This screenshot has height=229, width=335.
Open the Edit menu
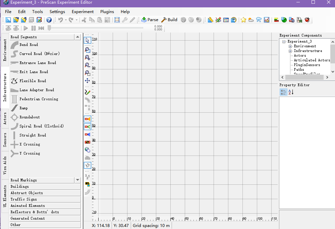point(22,11)
